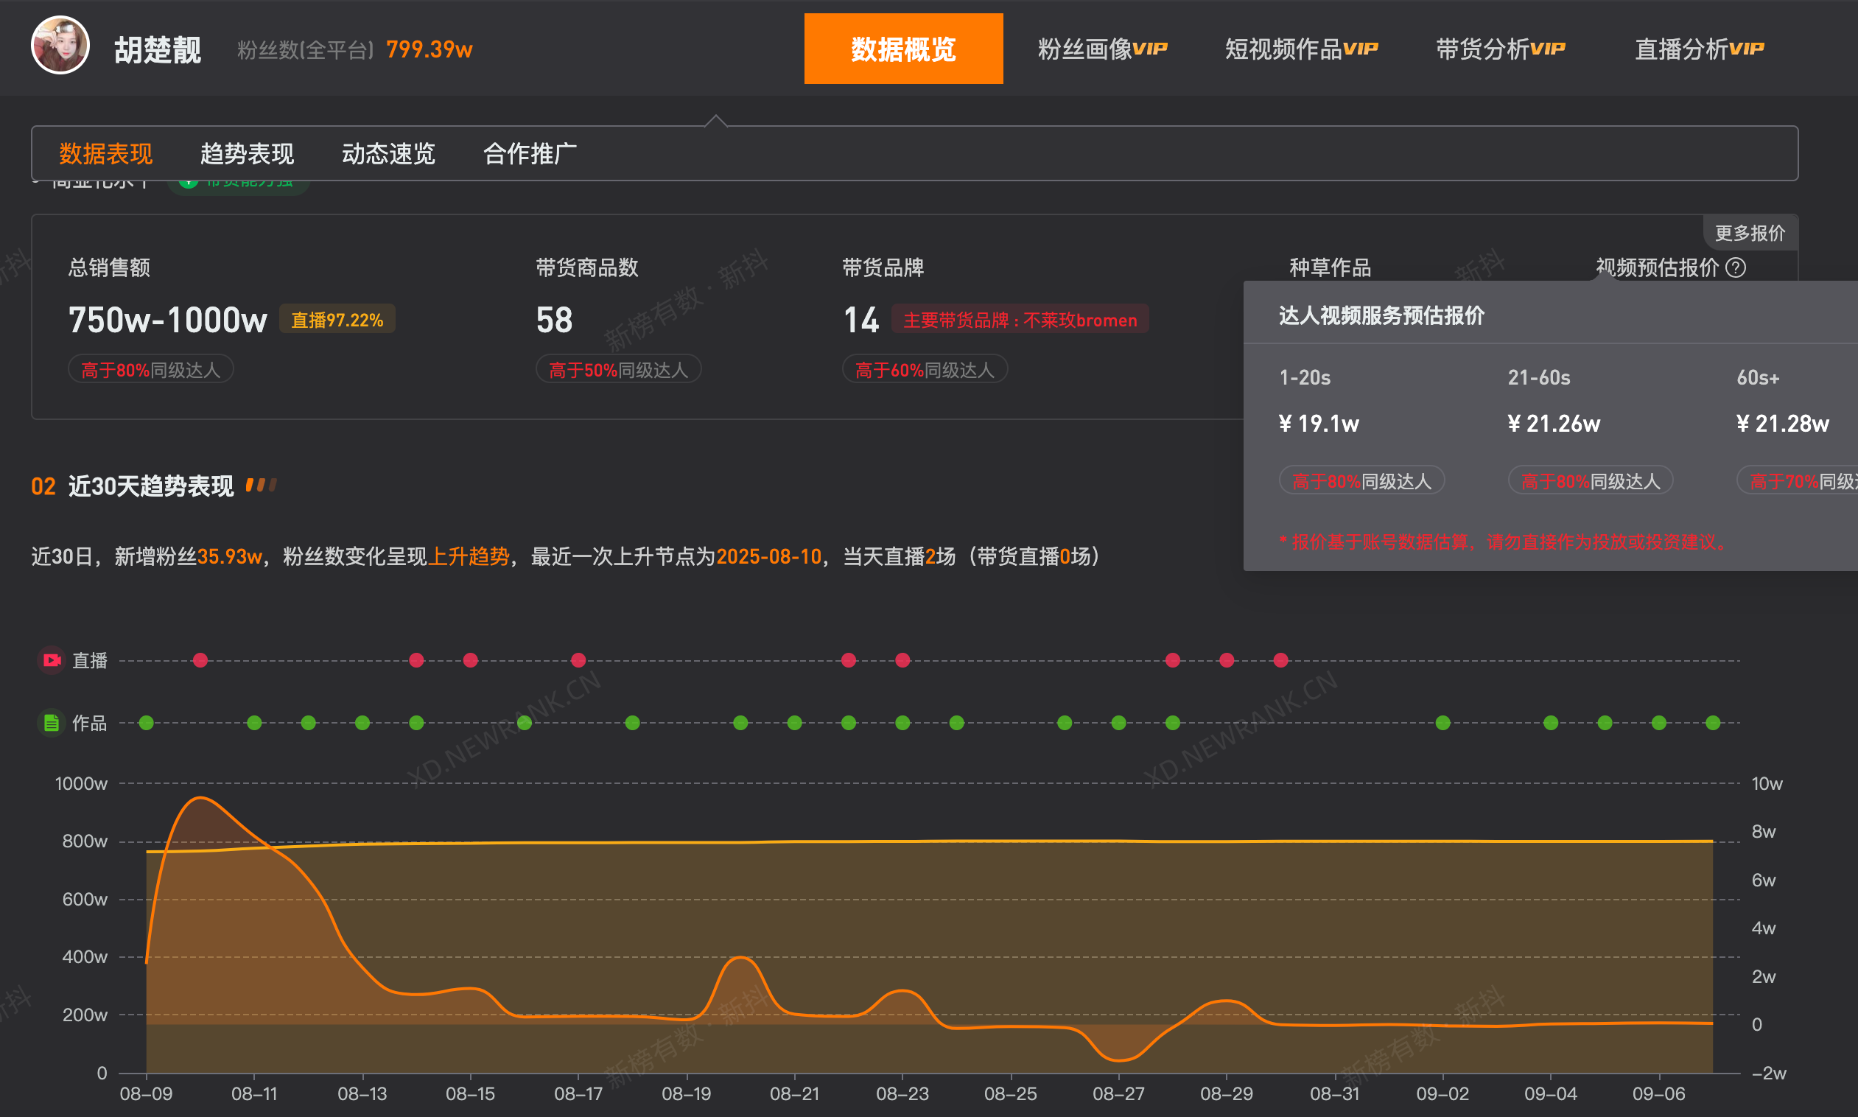Open the 合作推广 tab
This screenshot has height=1117, width=1858.
pyautogui.click(x=530, y=153)
